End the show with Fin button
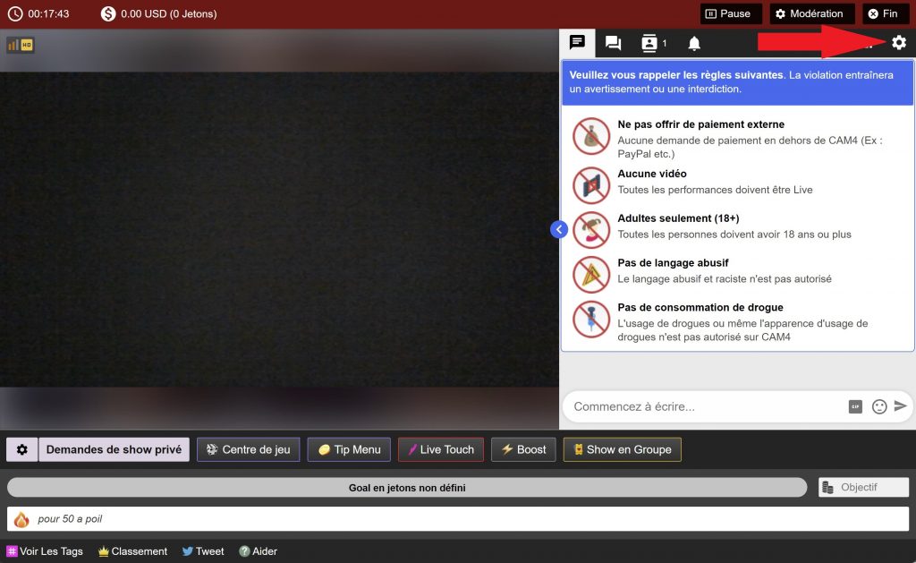The image size is (916, 563). click(883, 14)
